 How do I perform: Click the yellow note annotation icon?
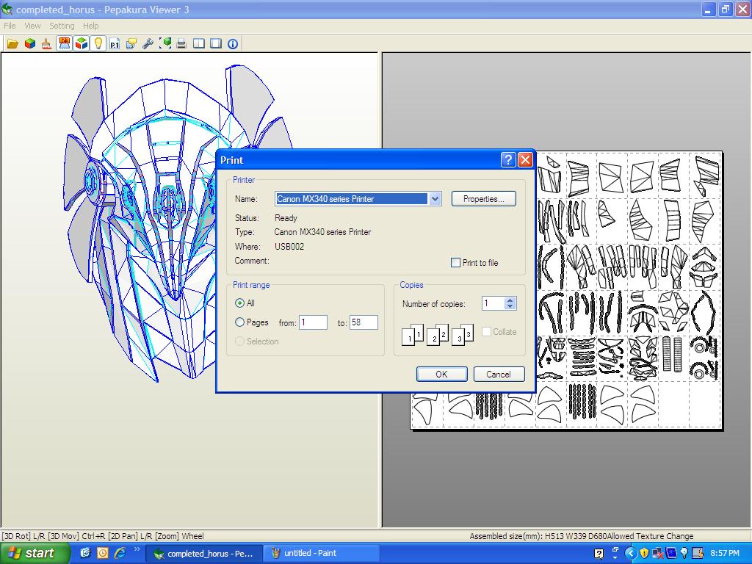click(x=131, y=43)
